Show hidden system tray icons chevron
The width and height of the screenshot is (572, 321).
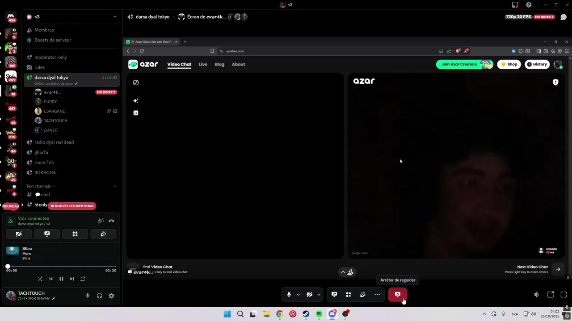(484, 314)
